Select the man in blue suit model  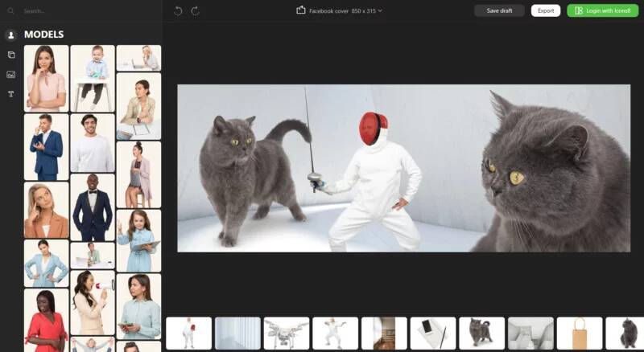pyautogui.click(x=46, y=147)
